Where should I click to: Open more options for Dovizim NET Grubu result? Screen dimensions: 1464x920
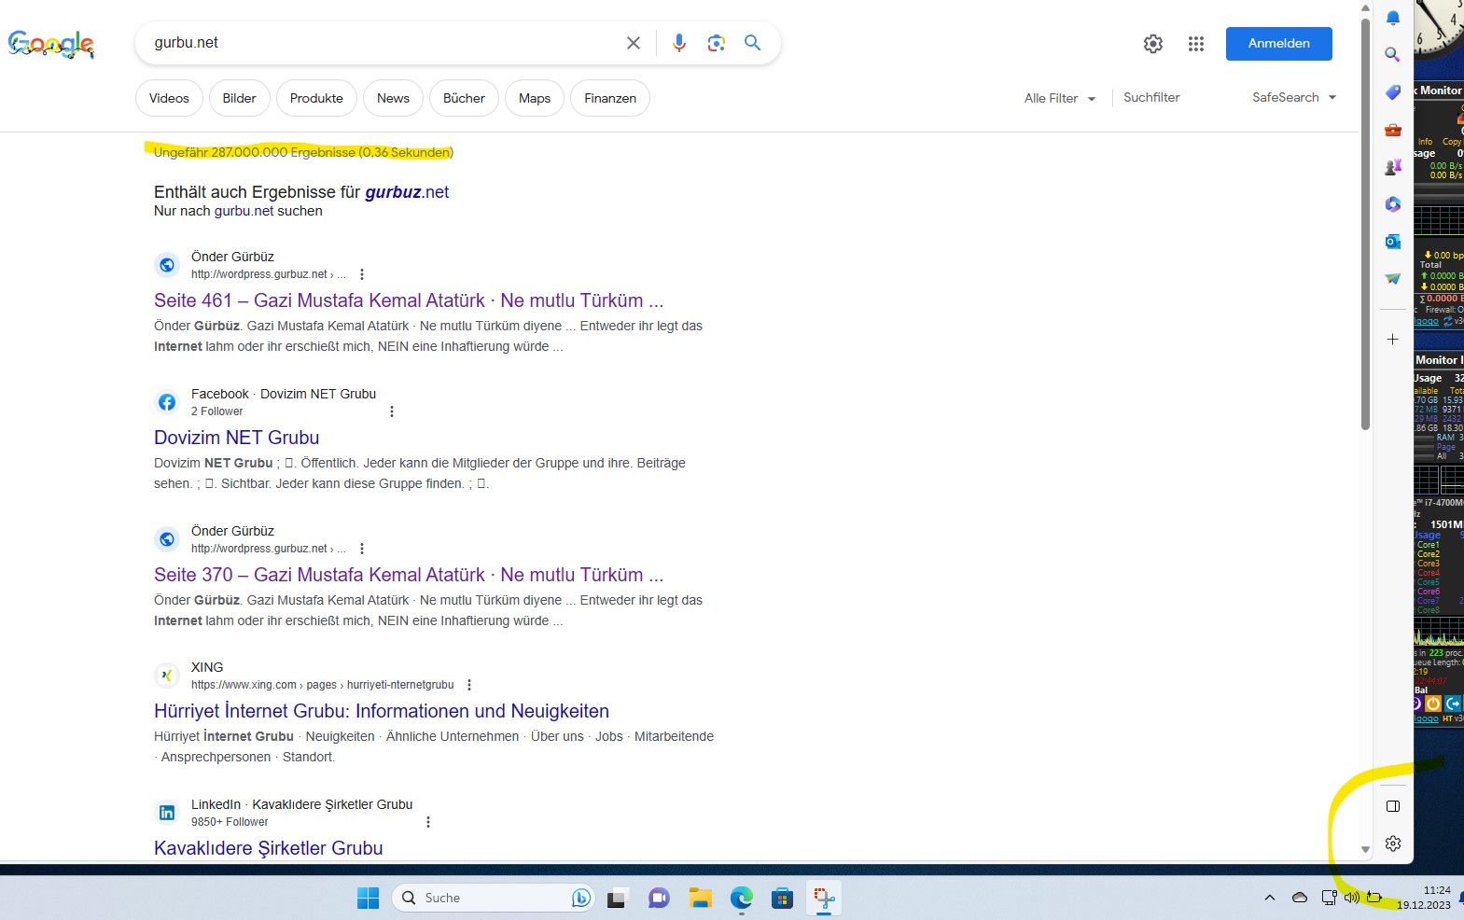click(392, 411)
